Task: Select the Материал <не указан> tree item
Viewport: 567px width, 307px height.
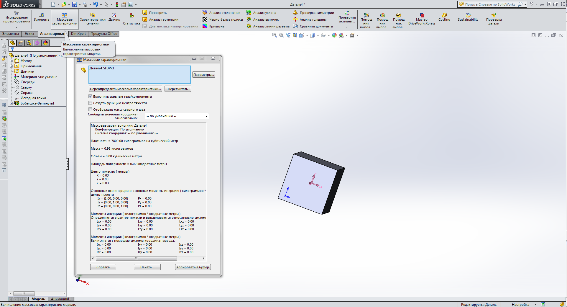Action: 39,77
